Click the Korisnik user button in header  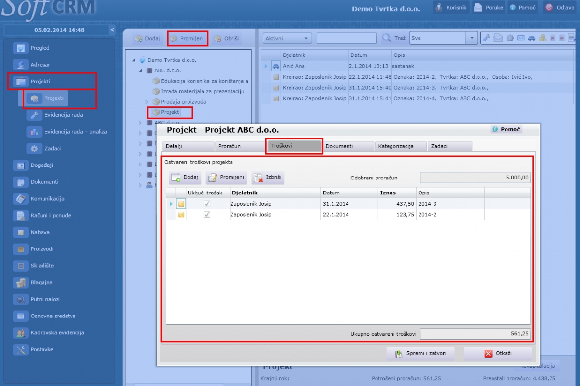451,8
